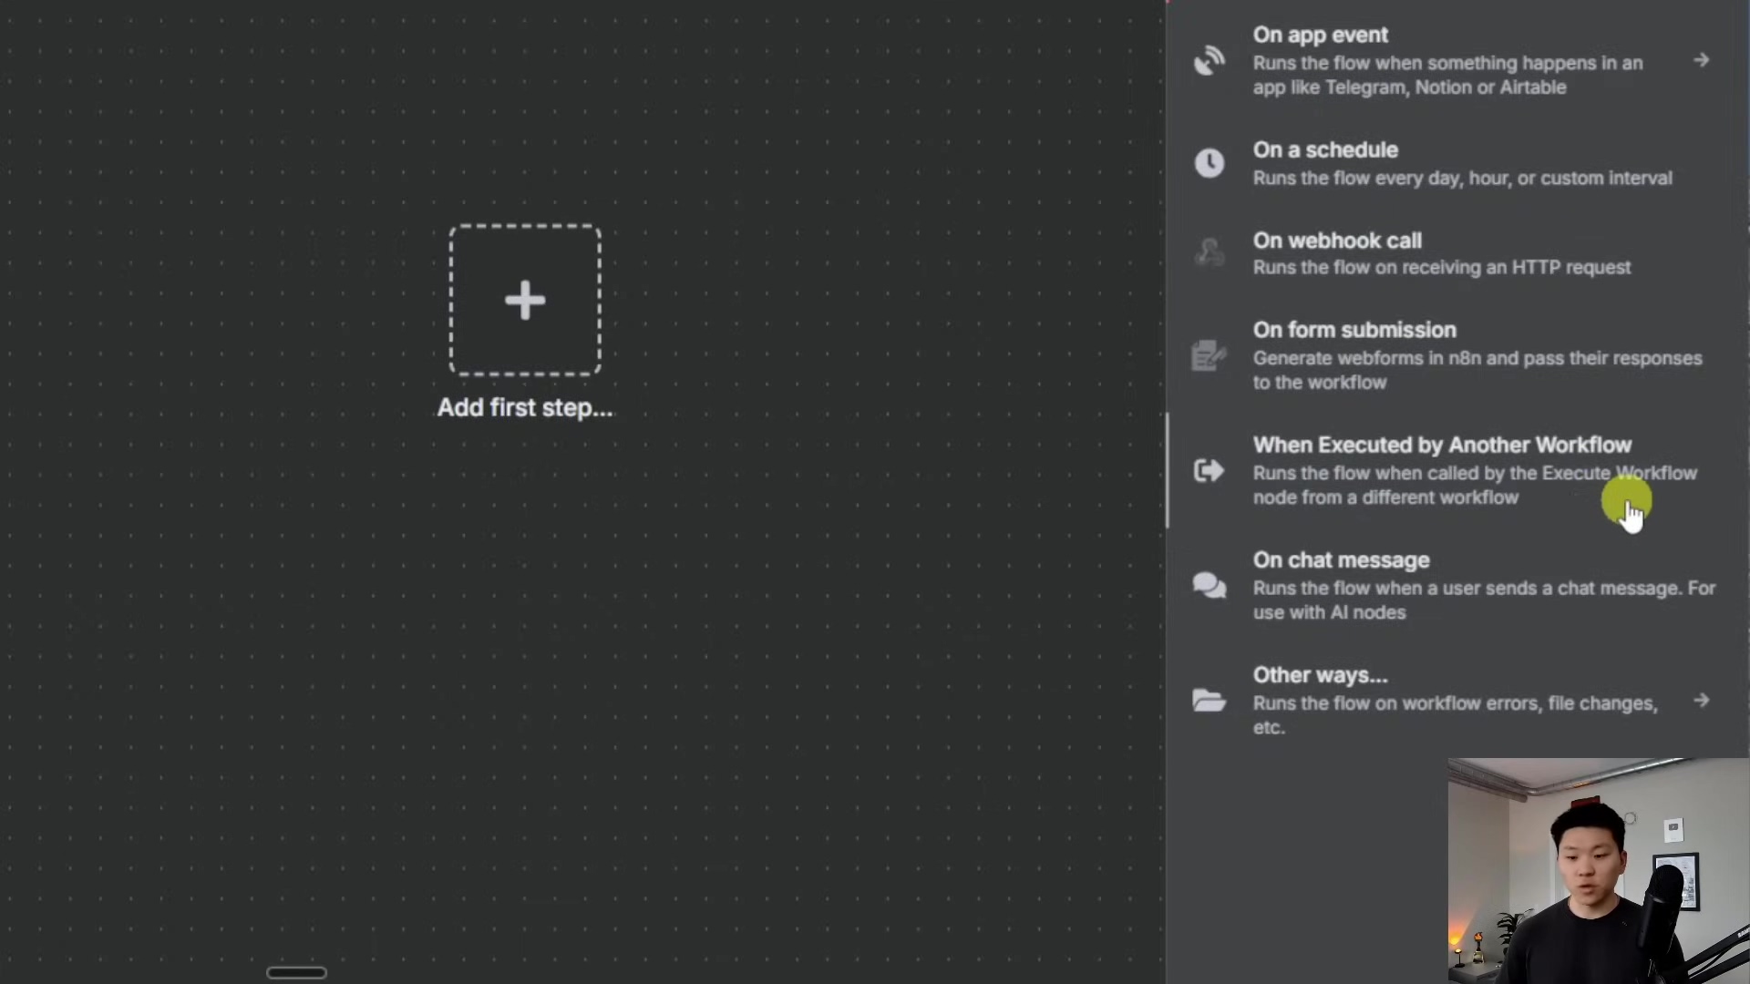Viewport: 1750px width, 984px height.
Task: Click the Other ways folder icon
Action: pos(1210,700)
